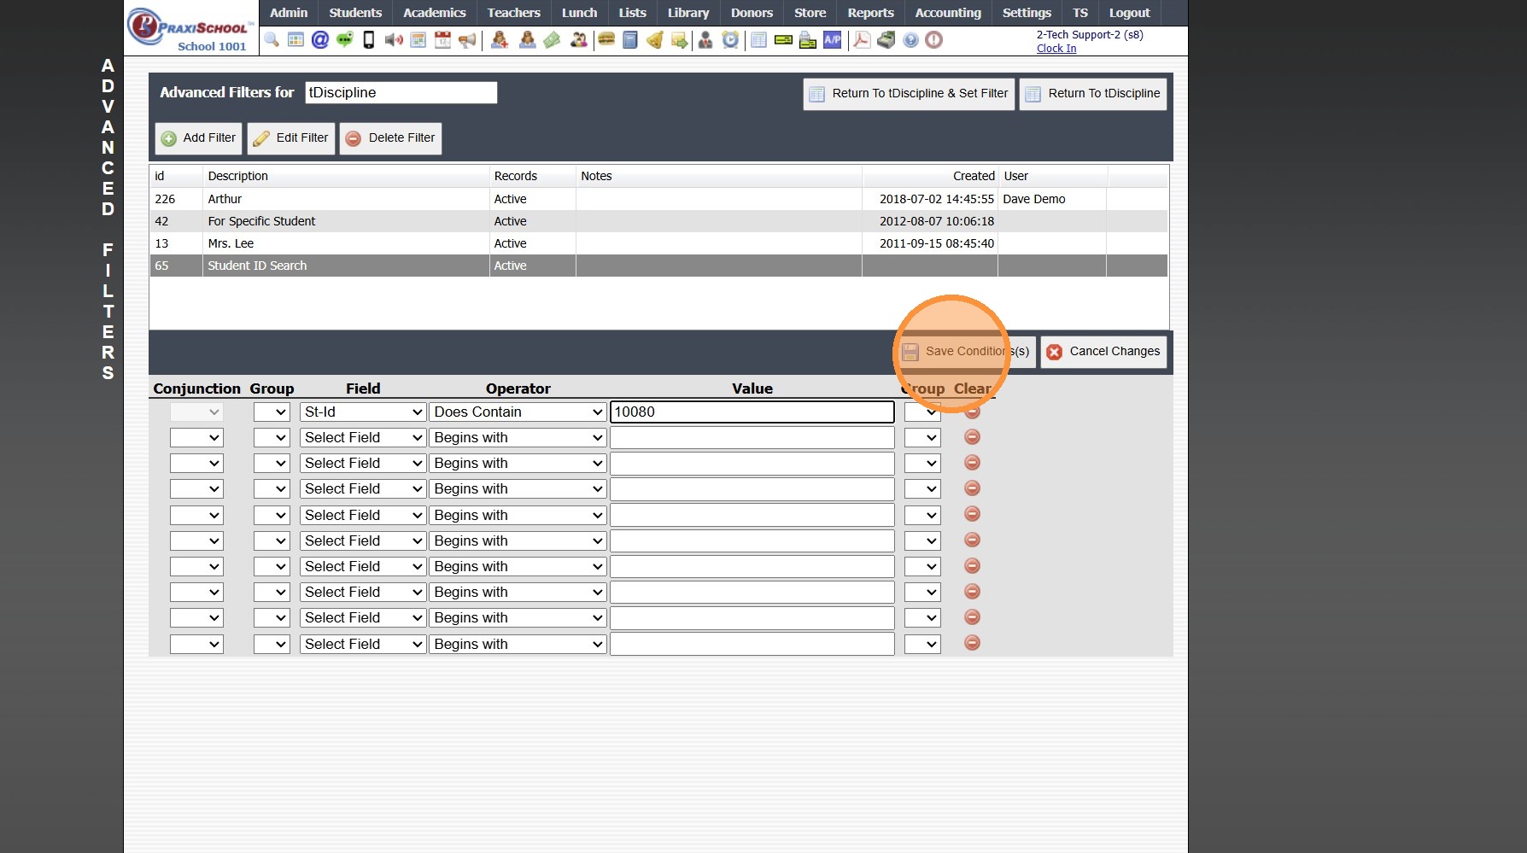This screenshot has height=853, width=1527.
Task: Click the Add Filter button
Action: coord(198,138)
